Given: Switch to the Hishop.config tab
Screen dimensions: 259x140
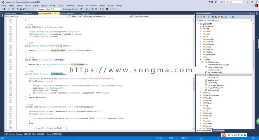Looking at the screenshot, I should click(x=10, y=13).
